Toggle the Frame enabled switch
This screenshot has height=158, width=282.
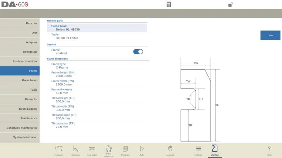coord(138,52)
